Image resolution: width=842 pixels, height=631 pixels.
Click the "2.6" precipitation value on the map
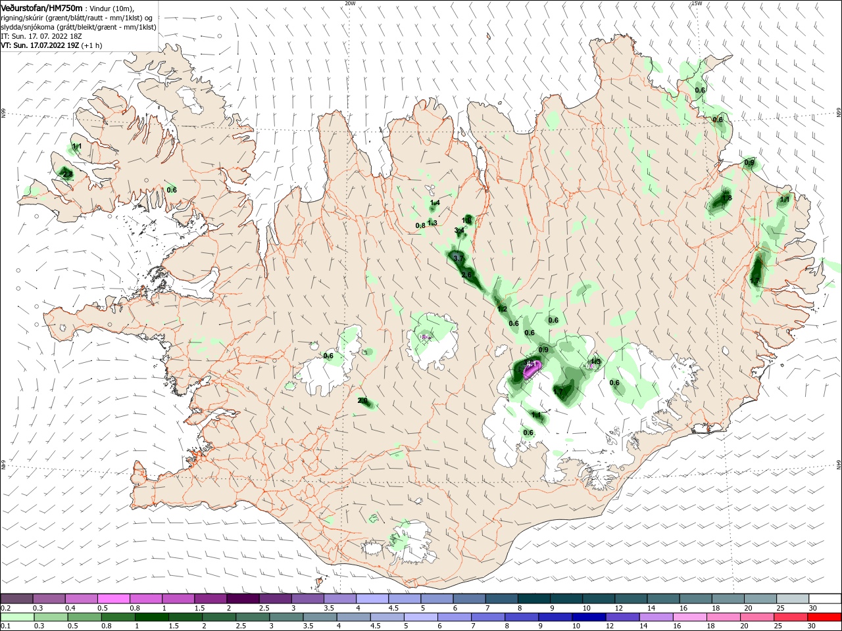coord(466,275)
